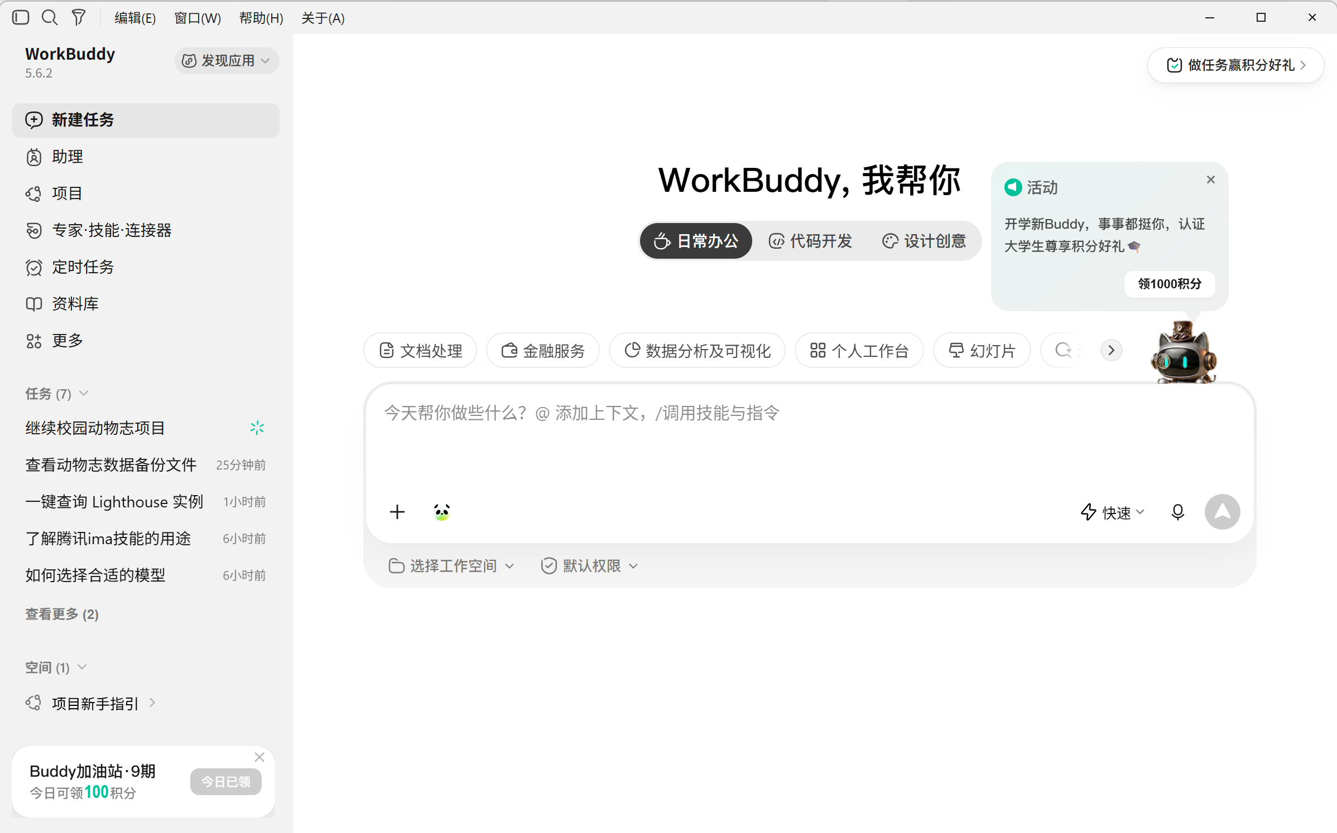Open task 了解腾讯ima技能的用途
This screenshot has width=1337, height=833.
click(145, 539)
